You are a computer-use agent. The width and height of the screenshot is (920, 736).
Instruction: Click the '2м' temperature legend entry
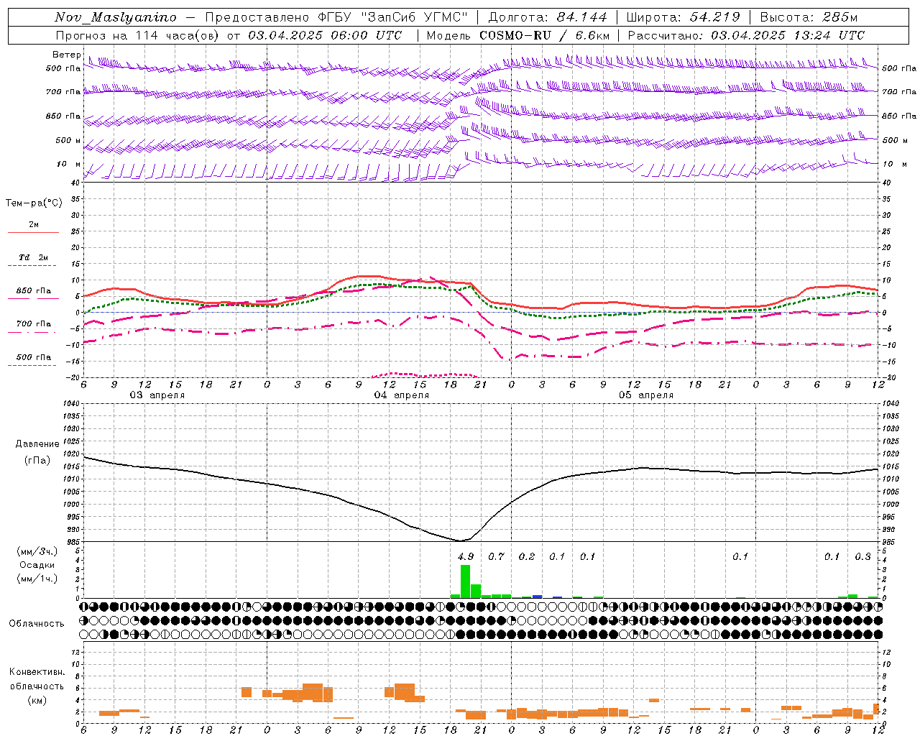point(34,225)
